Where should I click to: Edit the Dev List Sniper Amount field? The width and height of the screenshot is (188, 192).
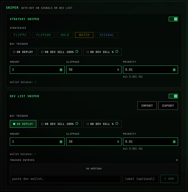37,142
